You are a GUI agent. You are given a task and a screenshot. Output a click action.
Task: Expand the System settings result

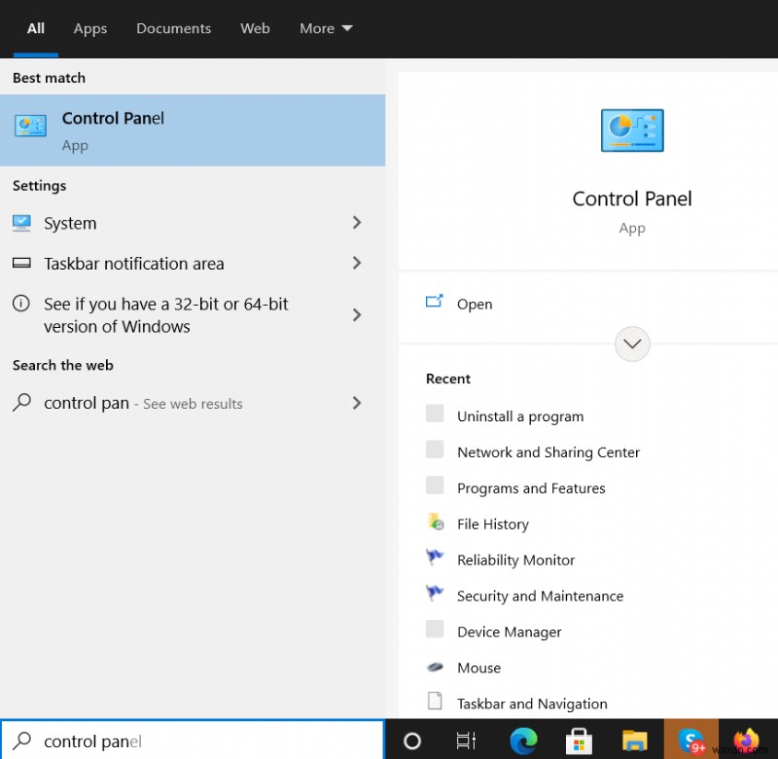tap(357, 223)
